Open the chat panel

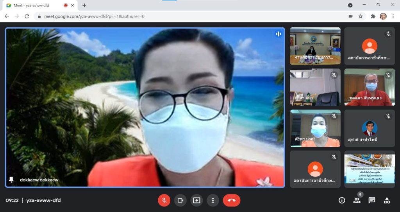pyautogui.click(x=372, y=200)
